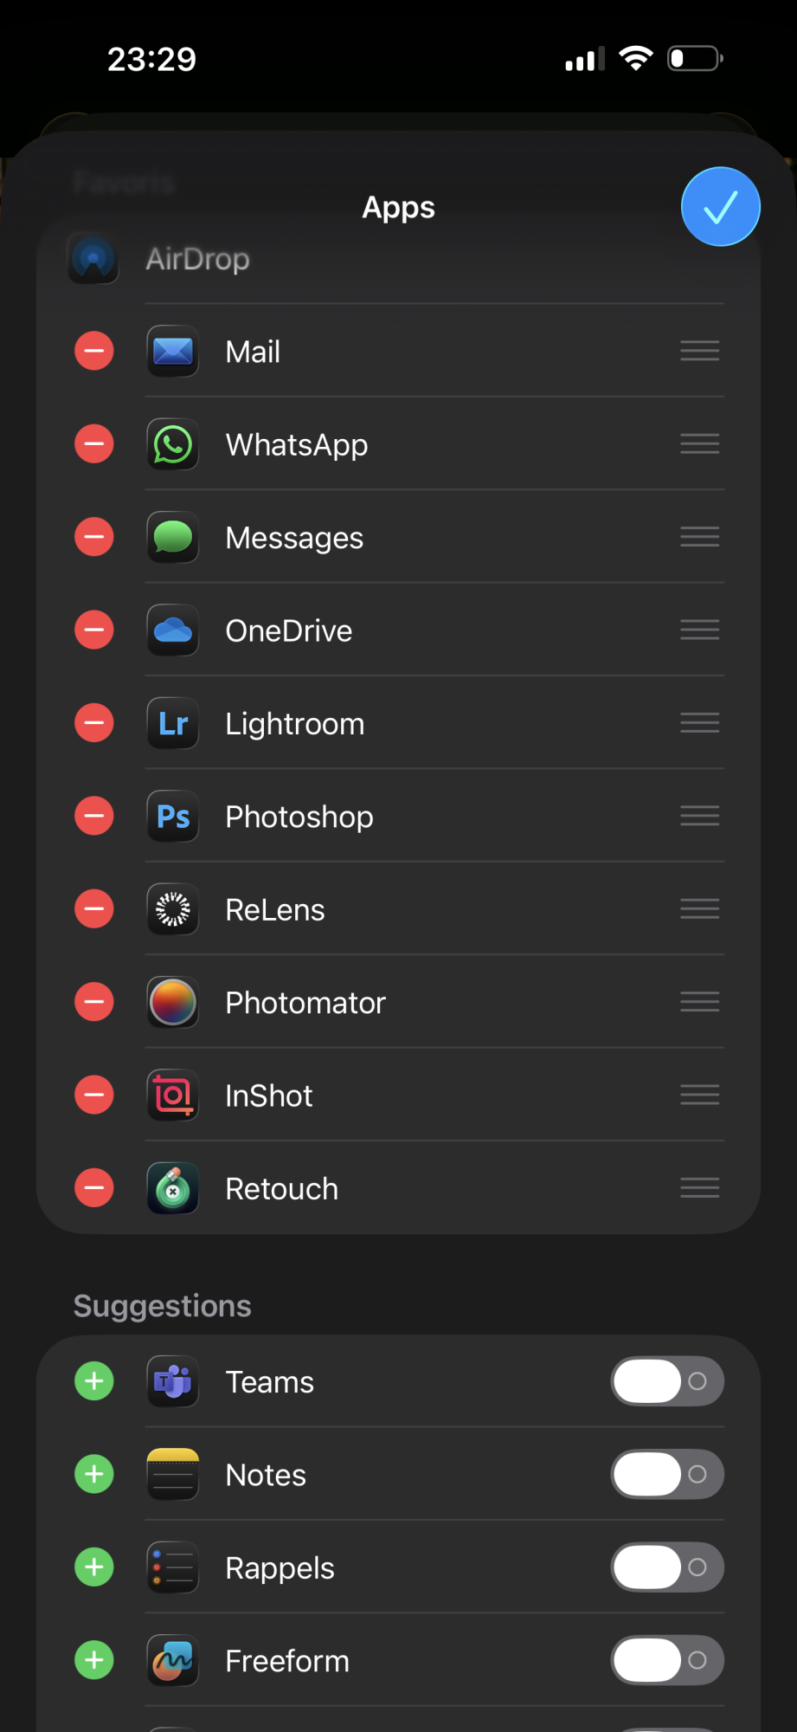Remove WhatsApp with the red minus icon
797x1732 pixels.
94,444
